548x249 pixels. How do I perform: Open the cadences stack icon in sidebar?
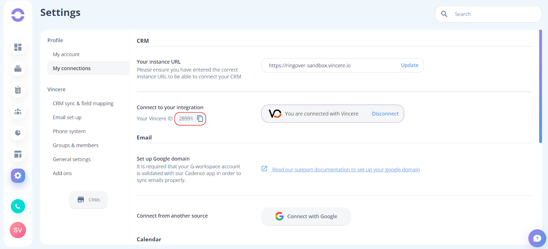[18, 69]
